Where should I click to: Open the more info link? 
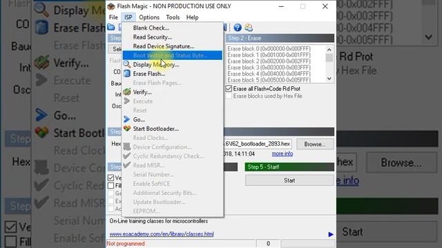pyautogui.click(x=282, y=154)
